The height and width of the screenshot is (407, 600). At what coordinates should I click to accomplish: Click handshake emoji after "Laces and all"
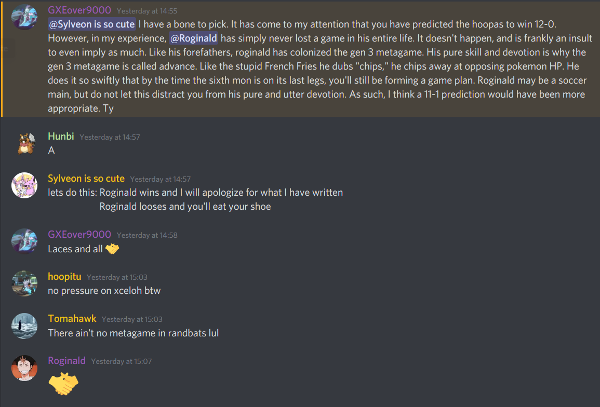click(x=112, y=249)
